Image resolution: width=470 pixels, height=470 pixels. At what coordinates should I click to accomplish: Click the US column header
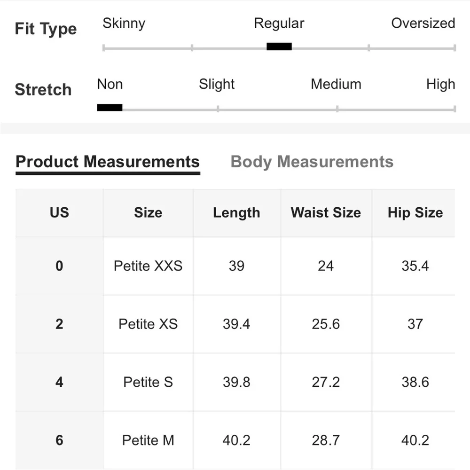coord(59,212)
